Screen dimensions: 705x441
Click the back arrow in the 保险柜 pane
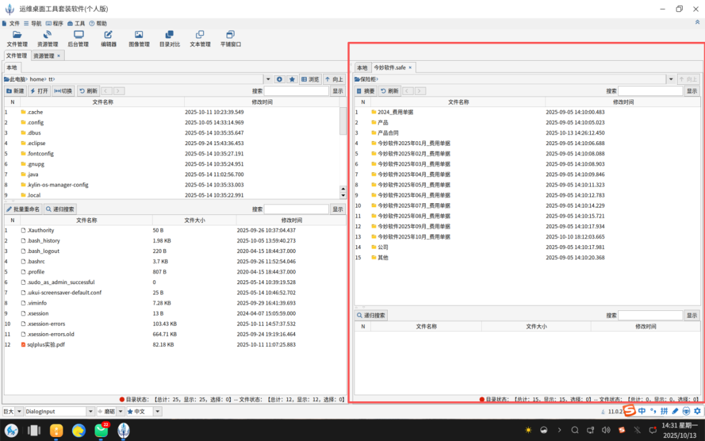pos(408,91)
